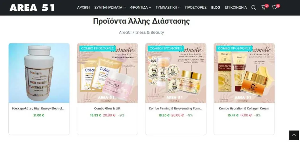
Task: Open the Holism High Energy Electrolytes image
Action: [x=39, y=73]
